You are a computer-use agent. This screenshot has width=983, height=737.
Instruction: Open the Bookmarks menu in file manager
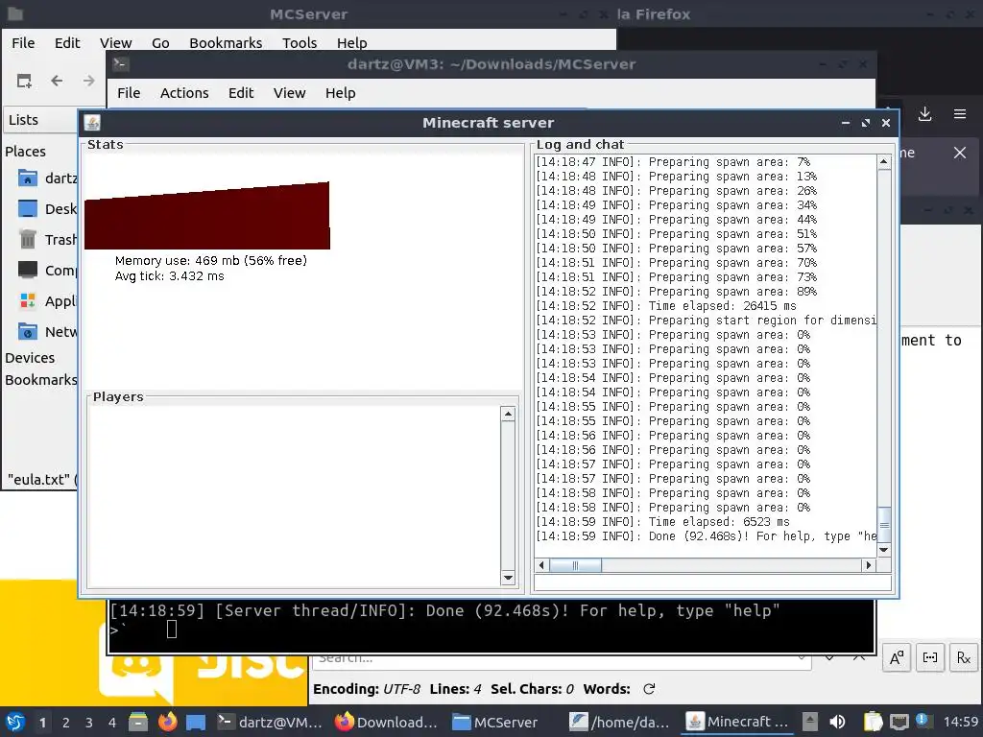pyautogui.click(x=226, y=43)
